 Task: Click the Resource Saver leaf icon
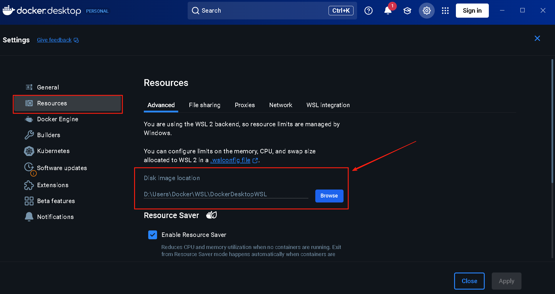(211, 215)
